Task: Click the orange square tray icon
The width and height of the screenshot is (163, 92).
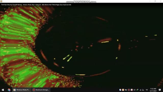Action: coord(123,90)
